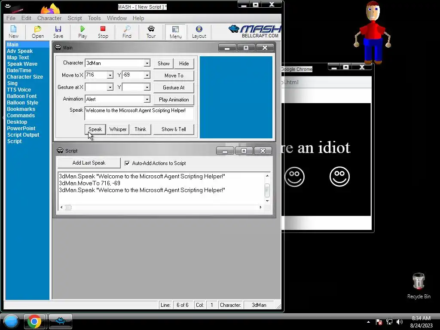440x330 pixels.
Task: Select Character Size in the sidebar
Action: coord(24,77)
